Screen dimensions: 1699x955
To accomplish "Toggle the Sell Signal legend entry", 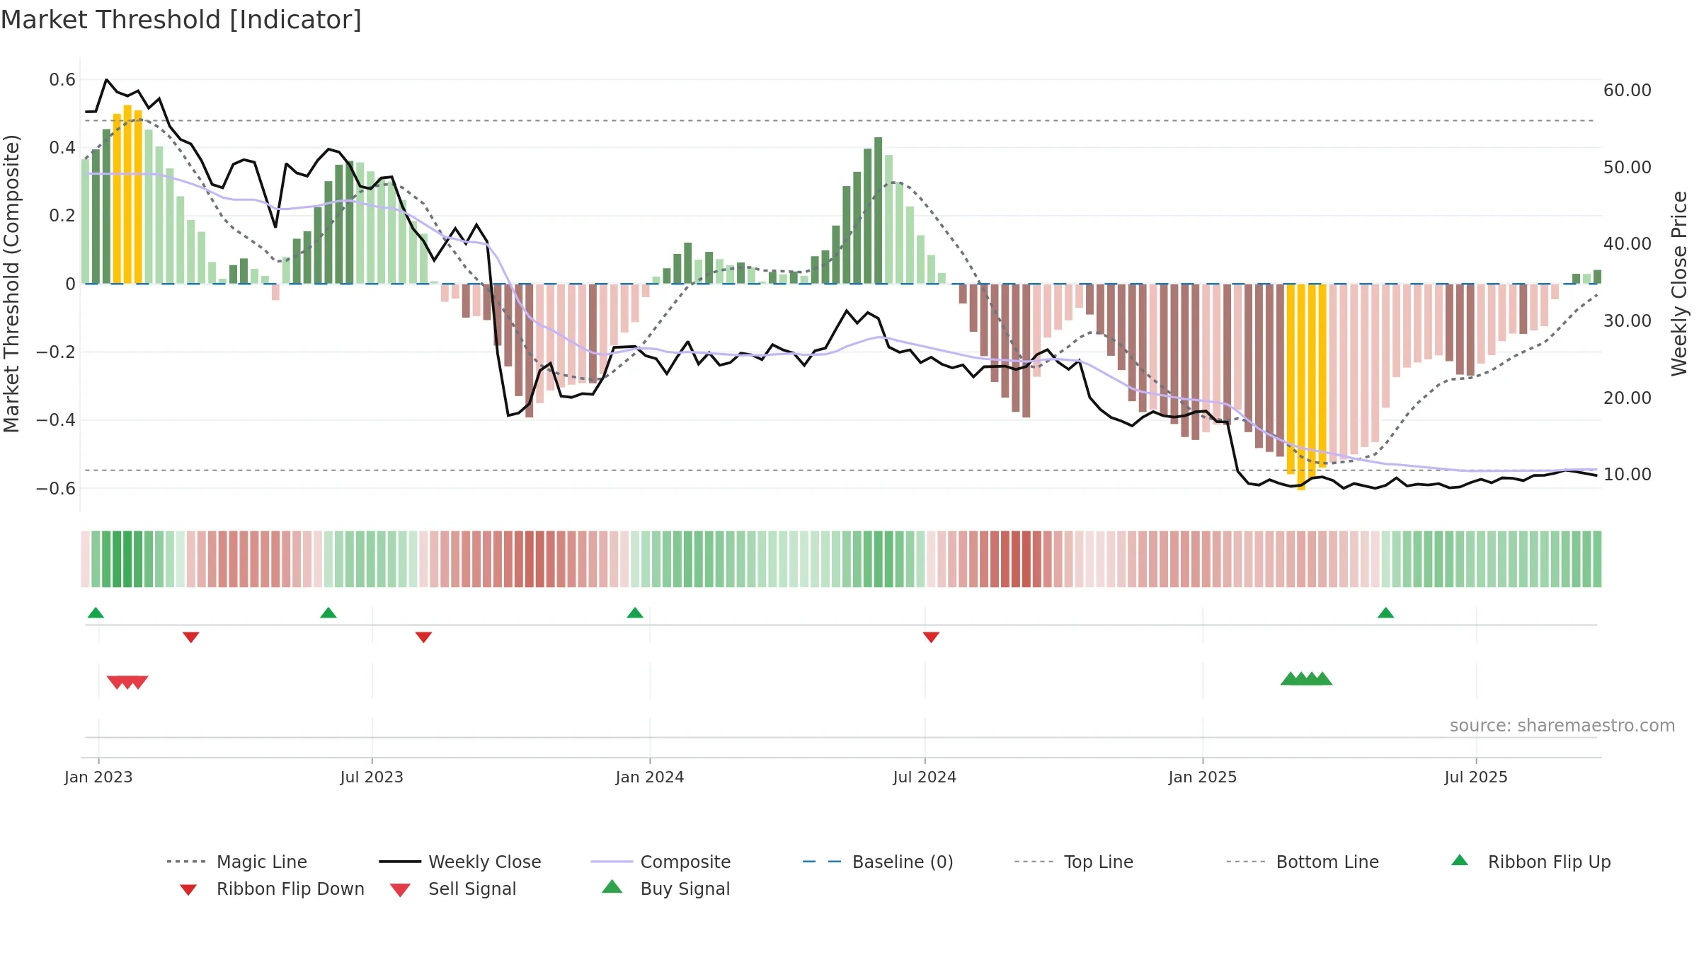I will 453,889.
